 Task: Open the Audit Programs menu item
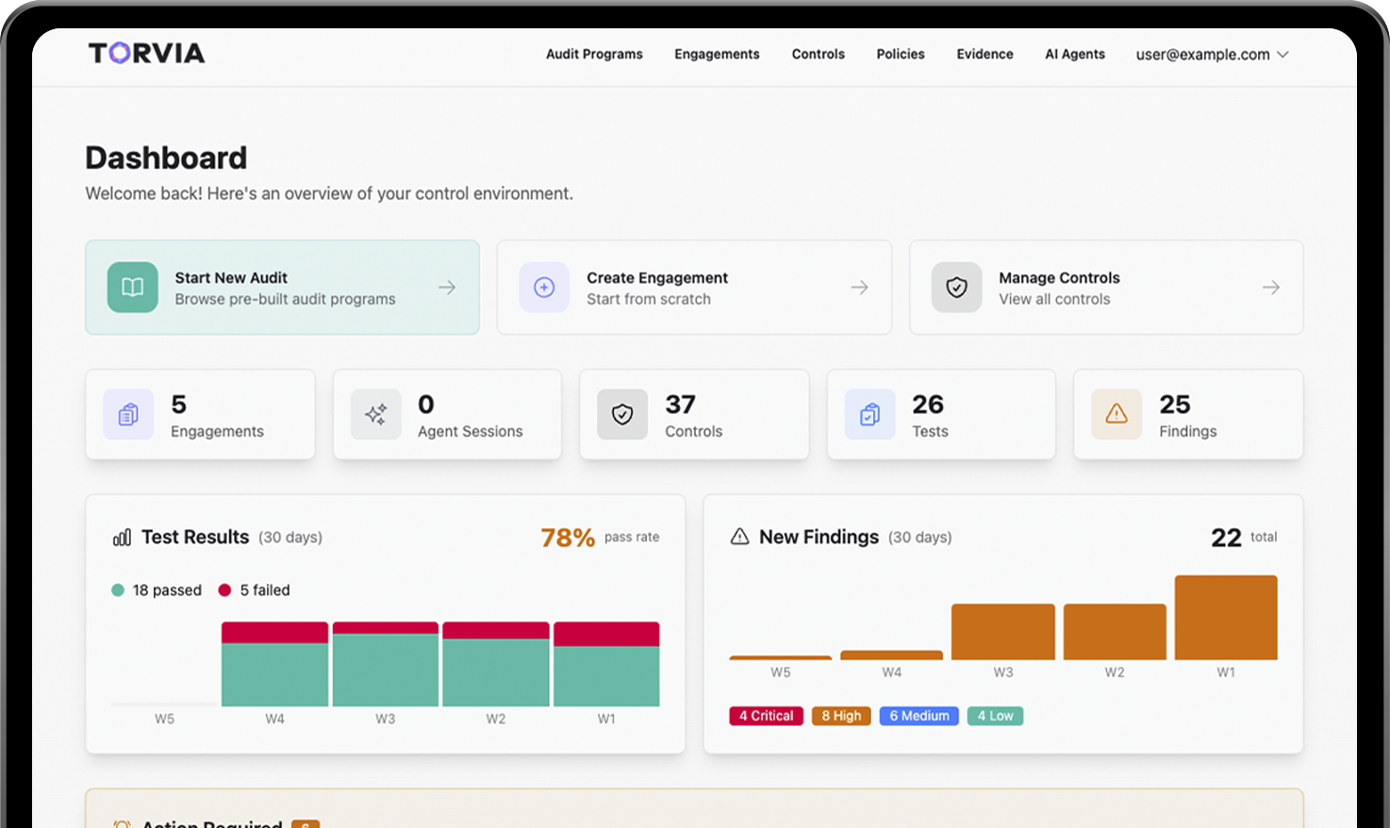[594, 55]
